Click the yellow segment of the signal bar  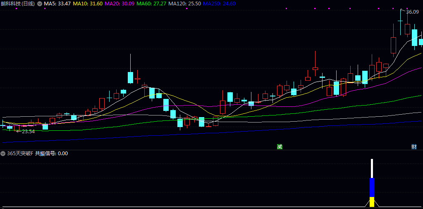(372, 202)
